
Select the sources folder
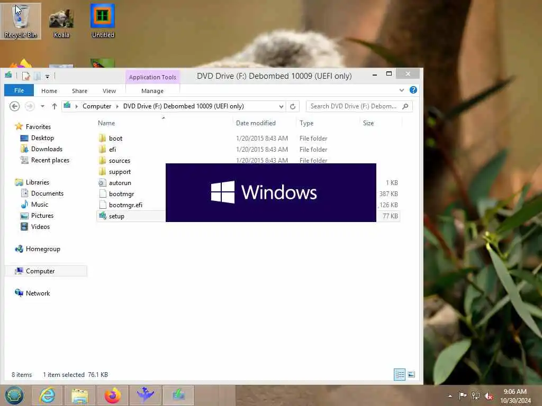[x=120, y=161]
